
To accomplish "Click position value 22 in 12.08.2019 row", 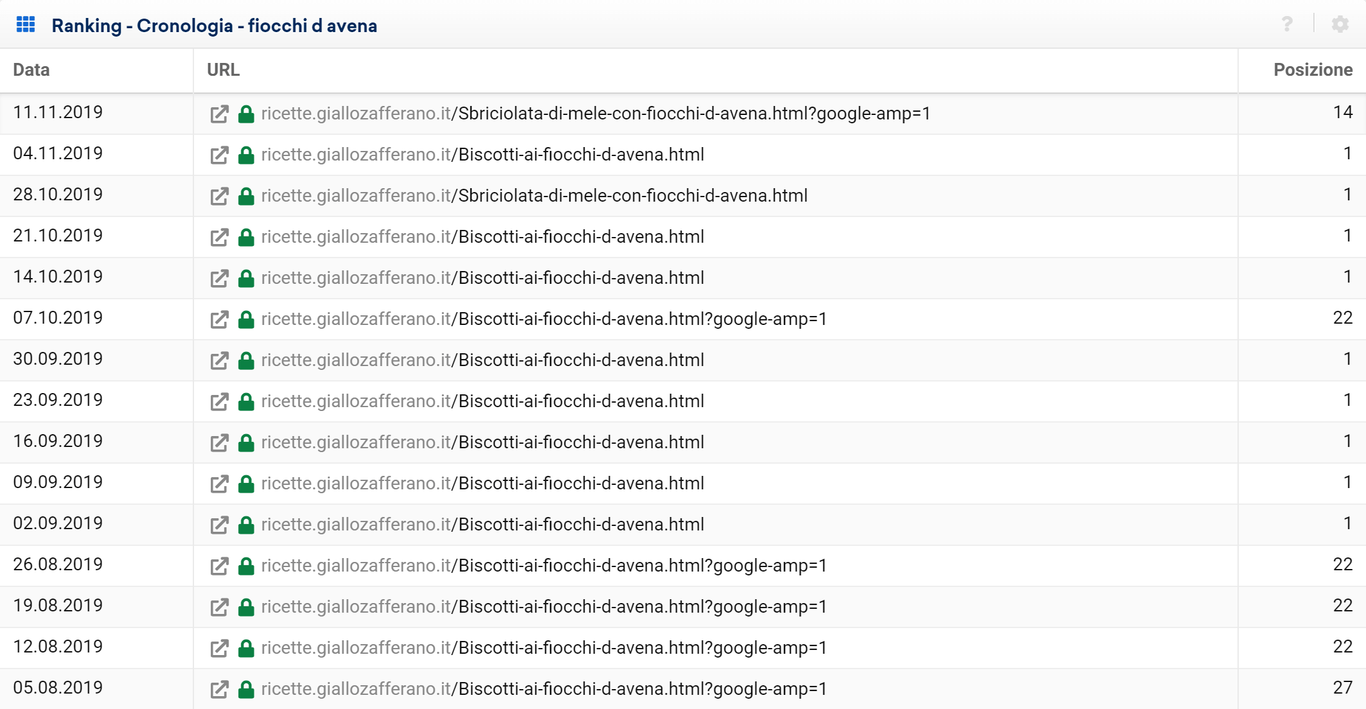I will tap(1343, 647).
